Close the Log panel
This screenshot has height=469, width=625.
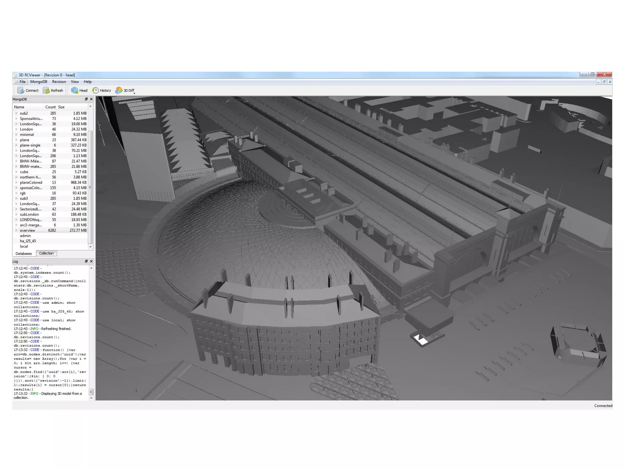[91, 261]
